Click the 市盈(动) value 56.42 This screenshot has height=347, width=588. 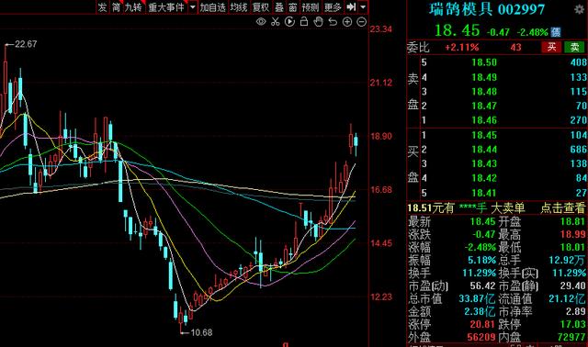(483, 285)
